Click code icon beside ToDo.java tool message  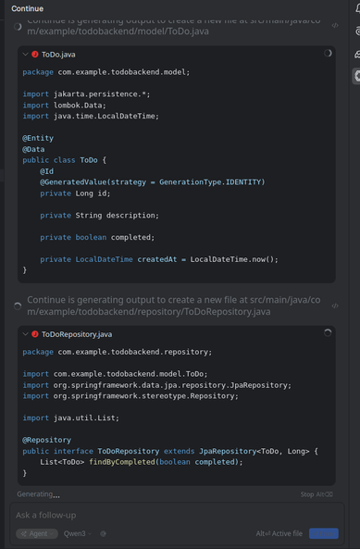pyautogui.click(x=335, y=26)
